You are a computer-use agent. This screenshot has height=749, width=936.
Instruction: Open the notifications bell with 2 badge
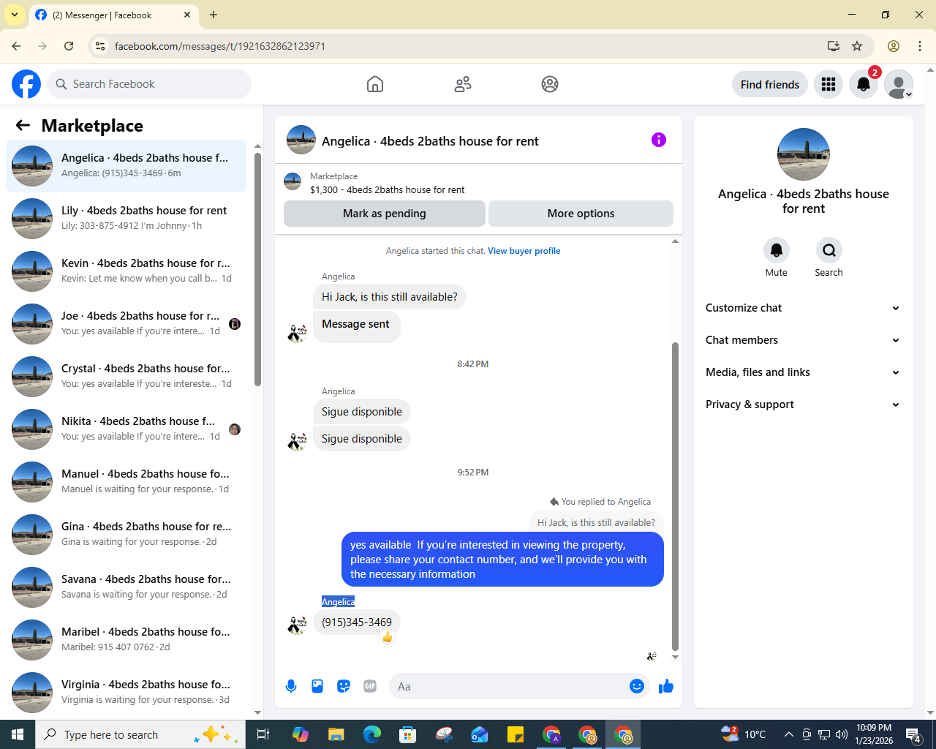point(864,84)
